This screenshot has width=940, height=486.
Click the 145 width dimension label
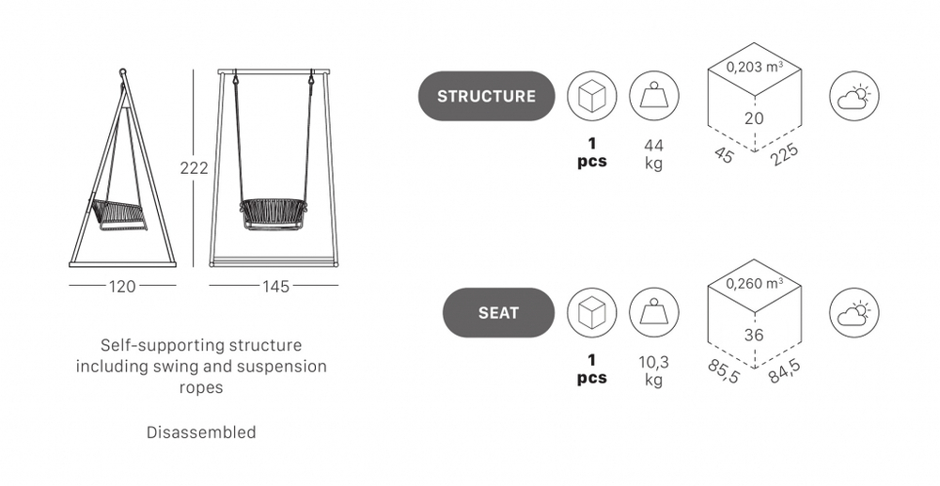[x=274, y=287]
